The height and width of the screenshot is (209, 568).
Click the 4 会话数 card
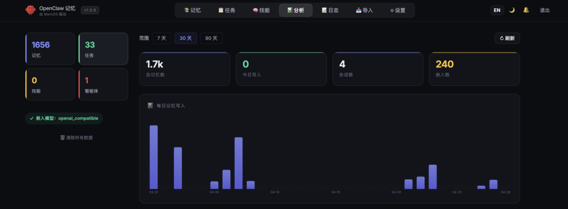[378, 69]
